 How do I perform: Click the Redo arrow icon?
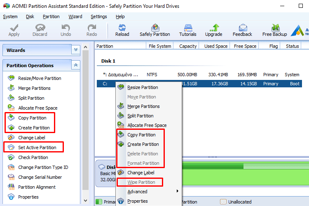pyautogui.click(x=91, y=28)
